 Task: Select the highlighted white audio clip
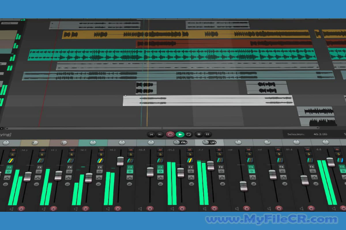(208, 101)
